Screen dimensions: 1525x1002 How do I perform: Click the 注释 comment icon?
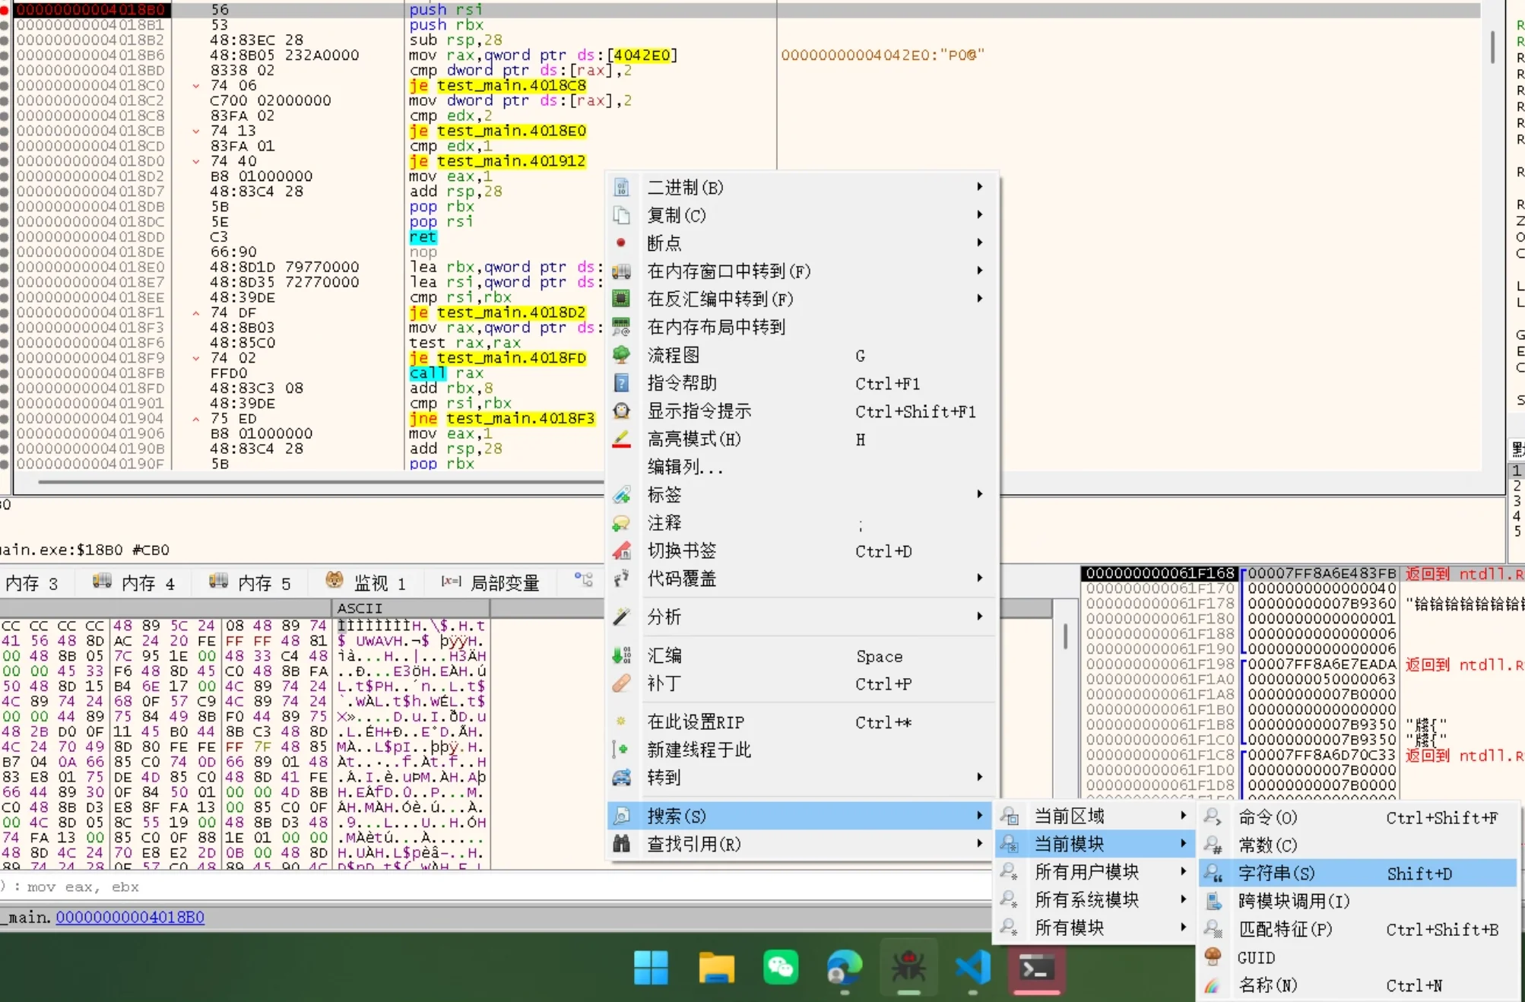[621, 523]
